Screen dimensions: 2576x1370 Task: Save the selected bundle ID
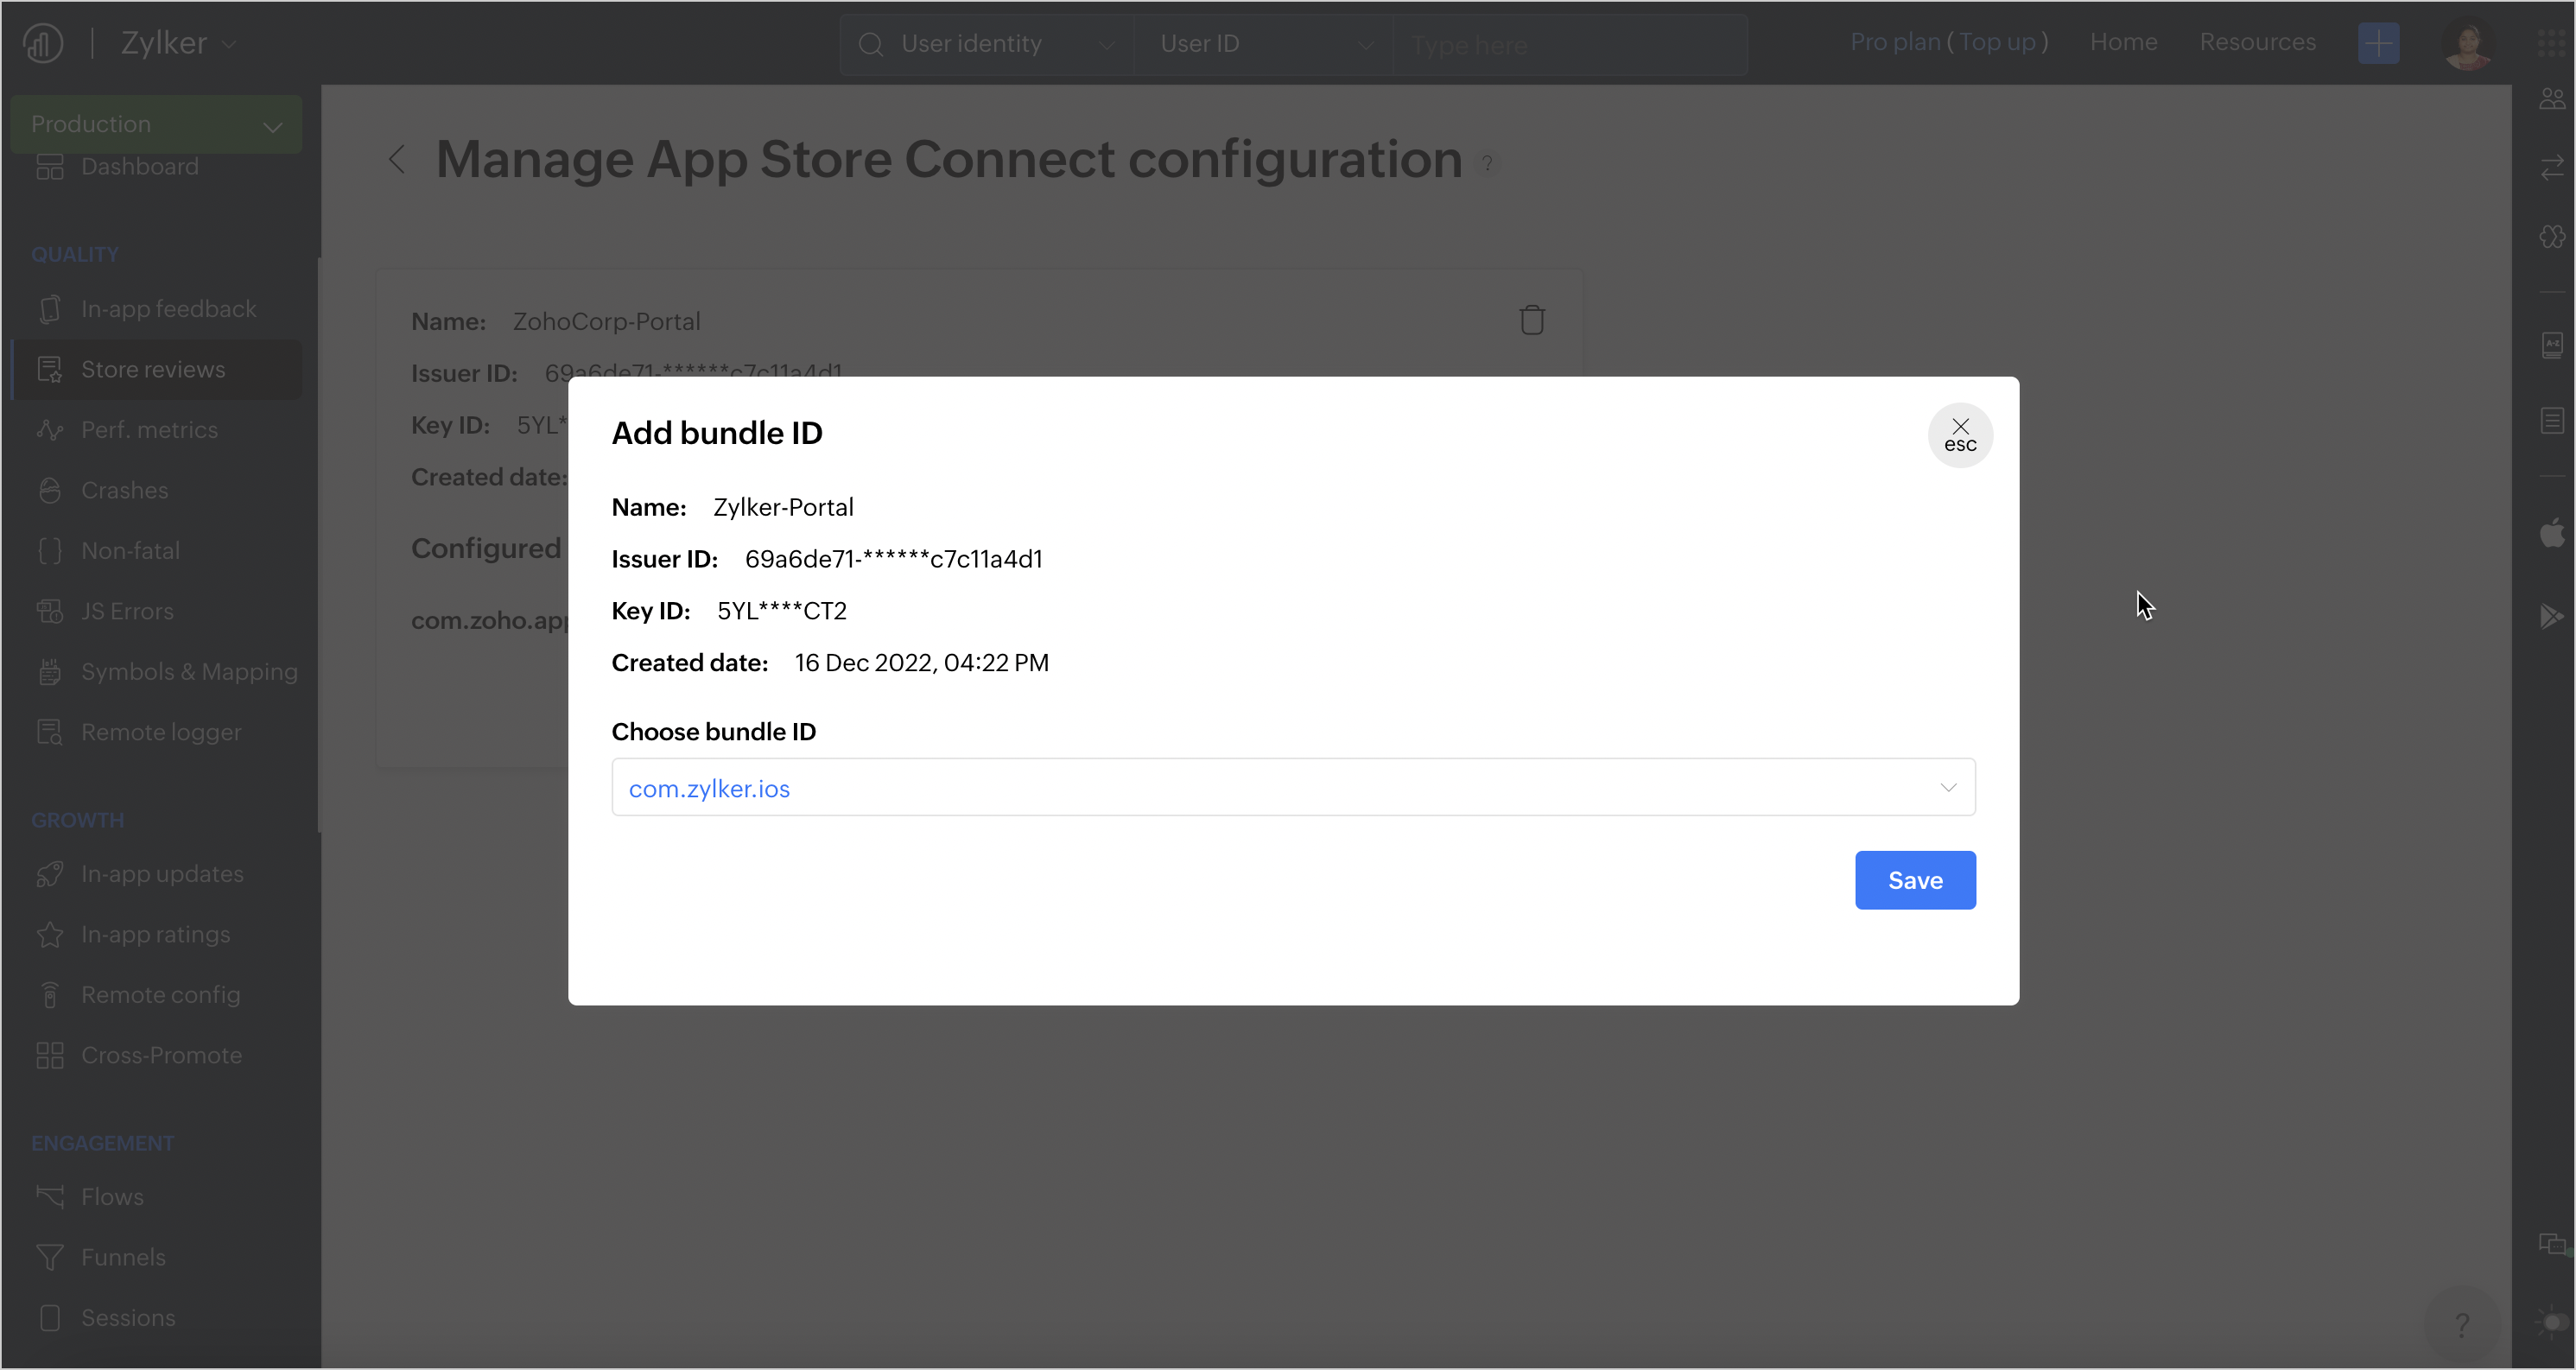tap(1914, 880)
